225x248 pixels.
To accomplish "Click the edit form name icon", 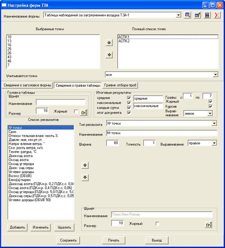I will (x=197, y=15).
